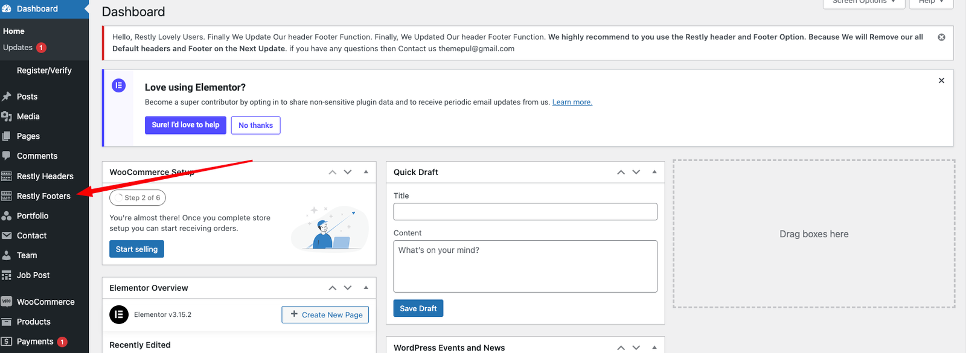Click Sure! I'd love to help
The image size is (966, 353).
tap(185, 125)
